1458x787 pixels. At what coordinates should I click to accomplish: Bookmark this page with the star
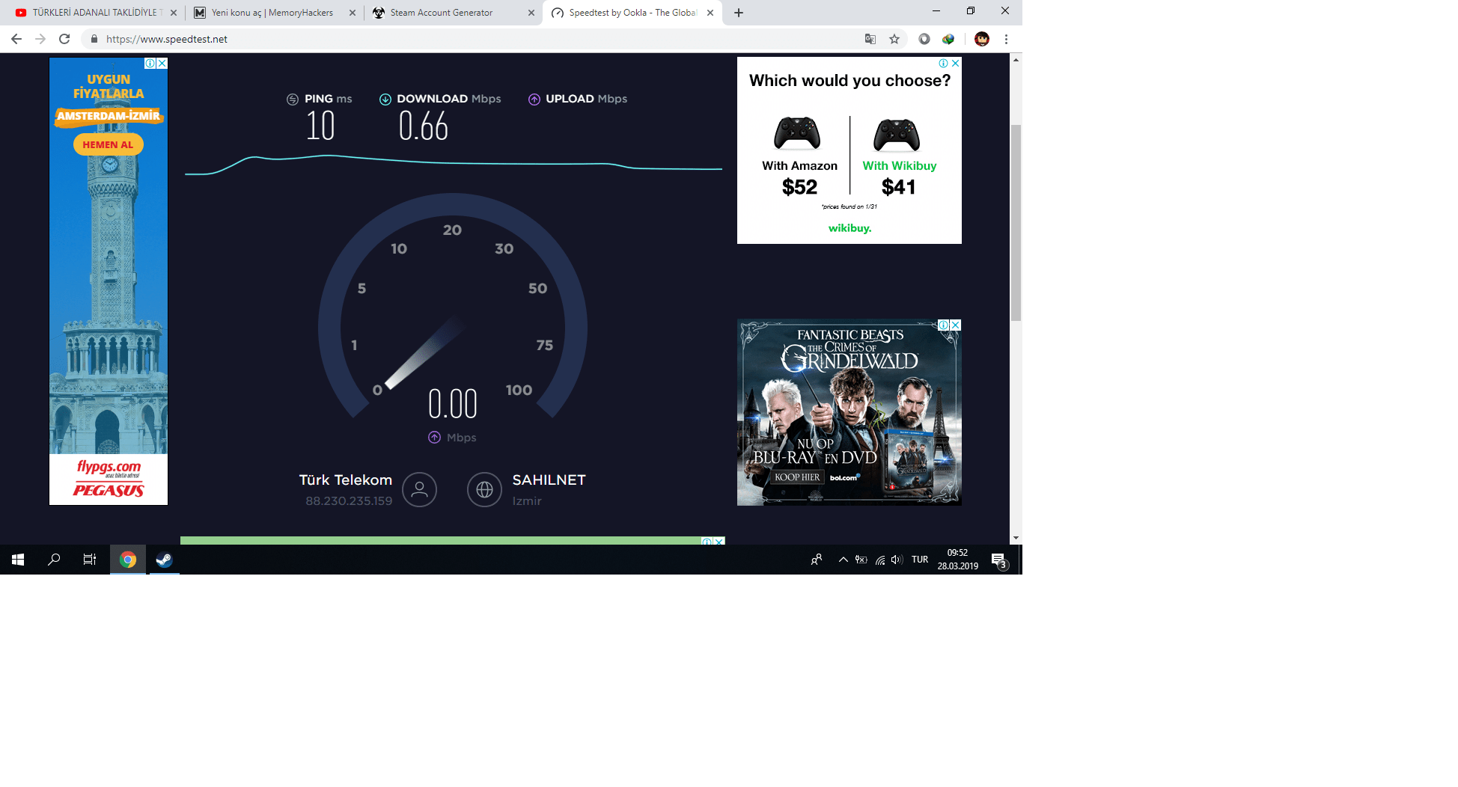[x=894, y=39]
